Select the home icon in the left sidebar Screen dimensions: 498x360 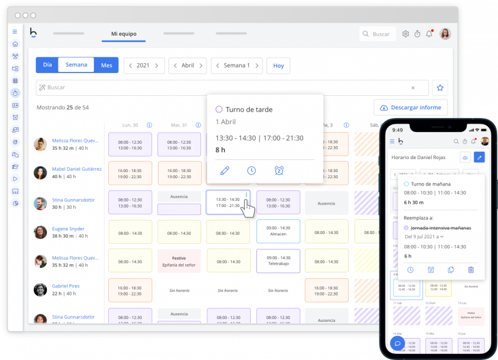pos(15,44)
